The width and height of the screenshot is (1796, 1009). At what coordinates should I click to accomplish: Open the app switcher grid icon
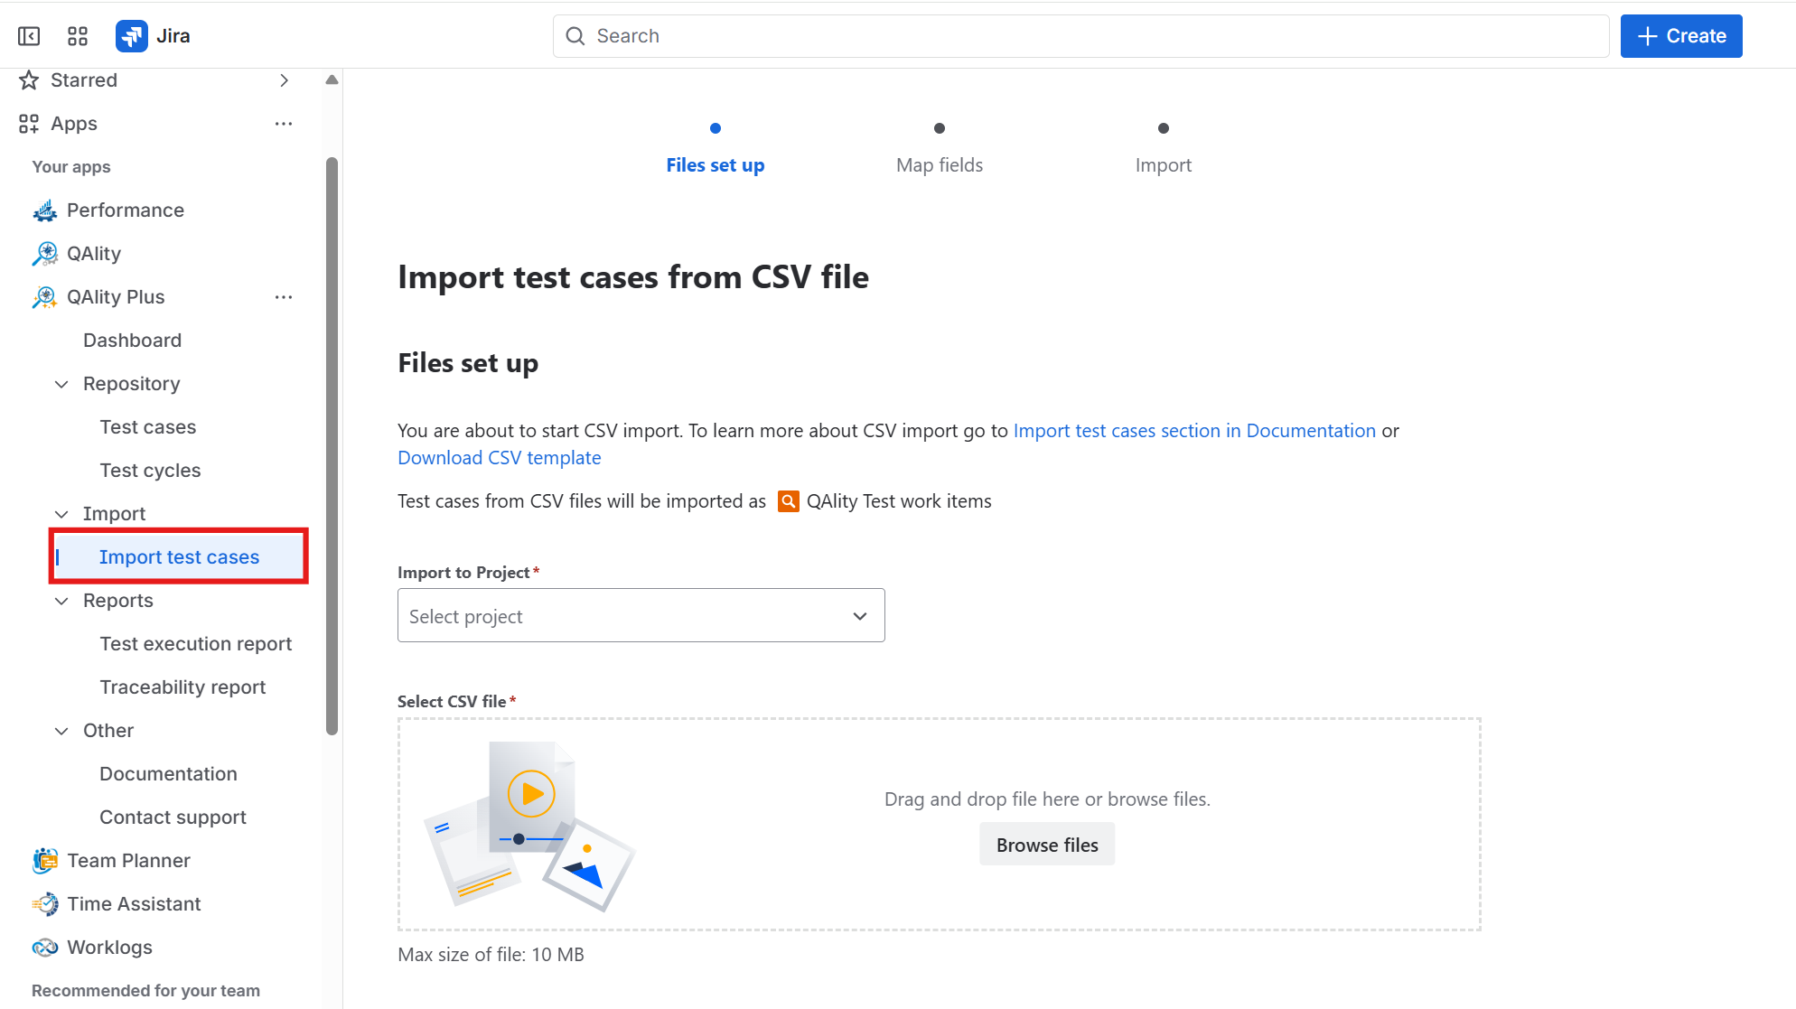coord(78,36)
